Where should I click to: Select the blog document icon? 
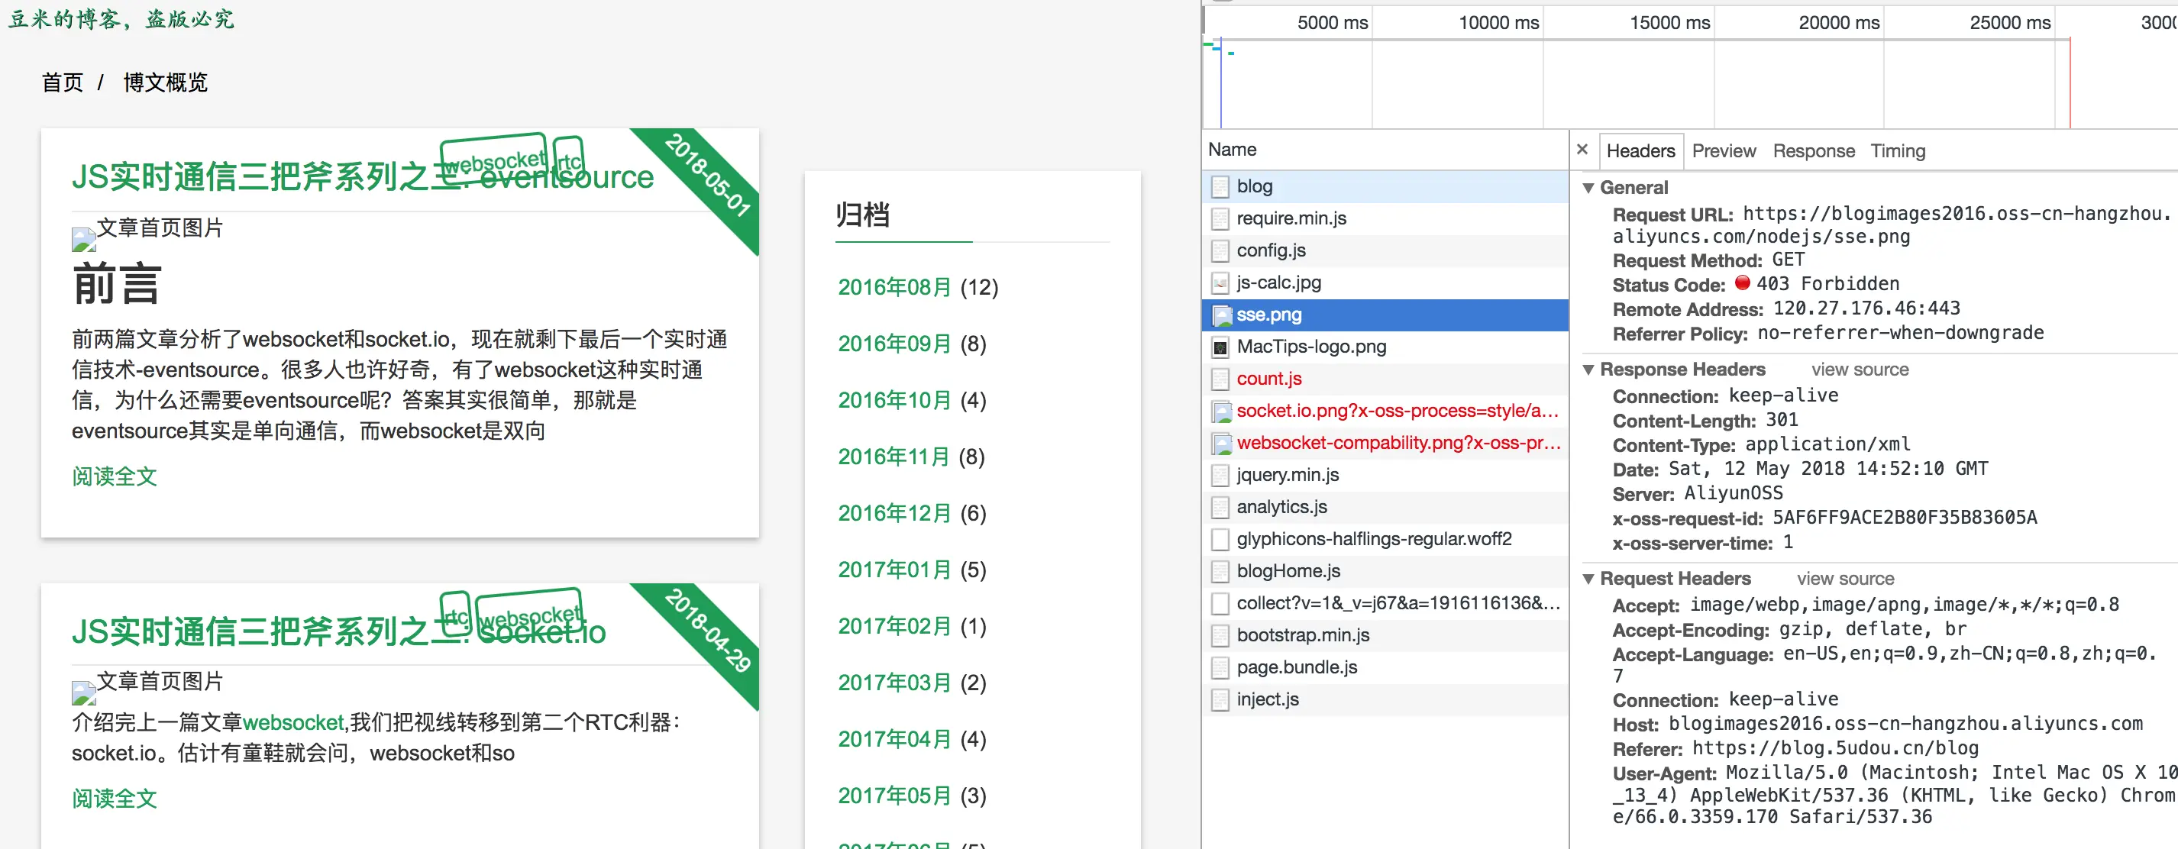coord(1220,187)
